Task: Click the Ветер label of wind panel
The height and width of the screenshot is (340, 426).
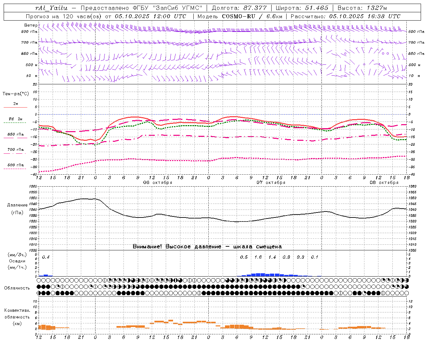Action: 31,25
